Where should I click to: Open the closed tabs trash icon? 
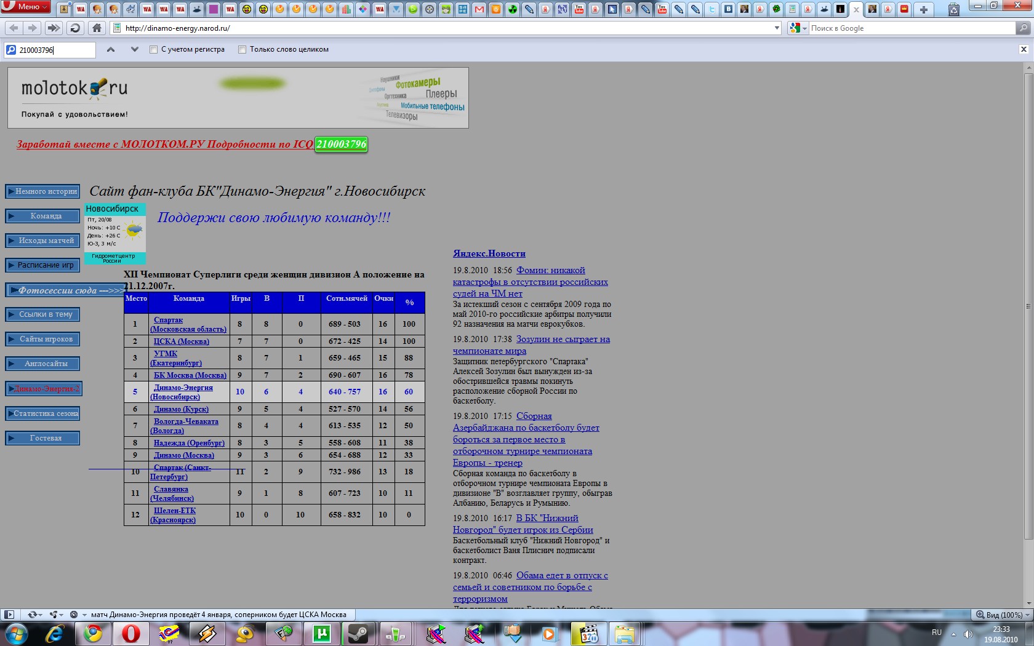[953, 9]
